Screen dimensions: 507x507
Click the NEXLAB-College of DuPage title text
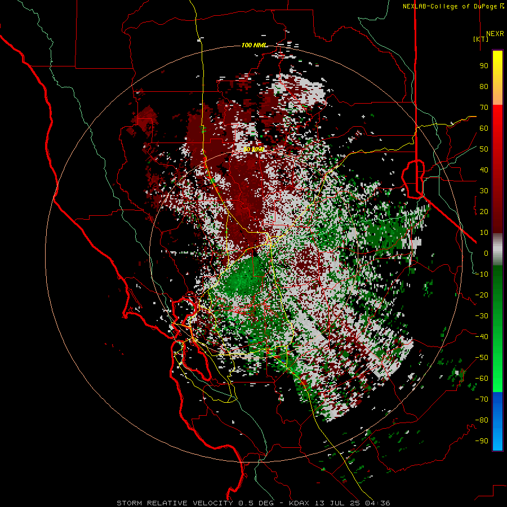pos(451,6)
